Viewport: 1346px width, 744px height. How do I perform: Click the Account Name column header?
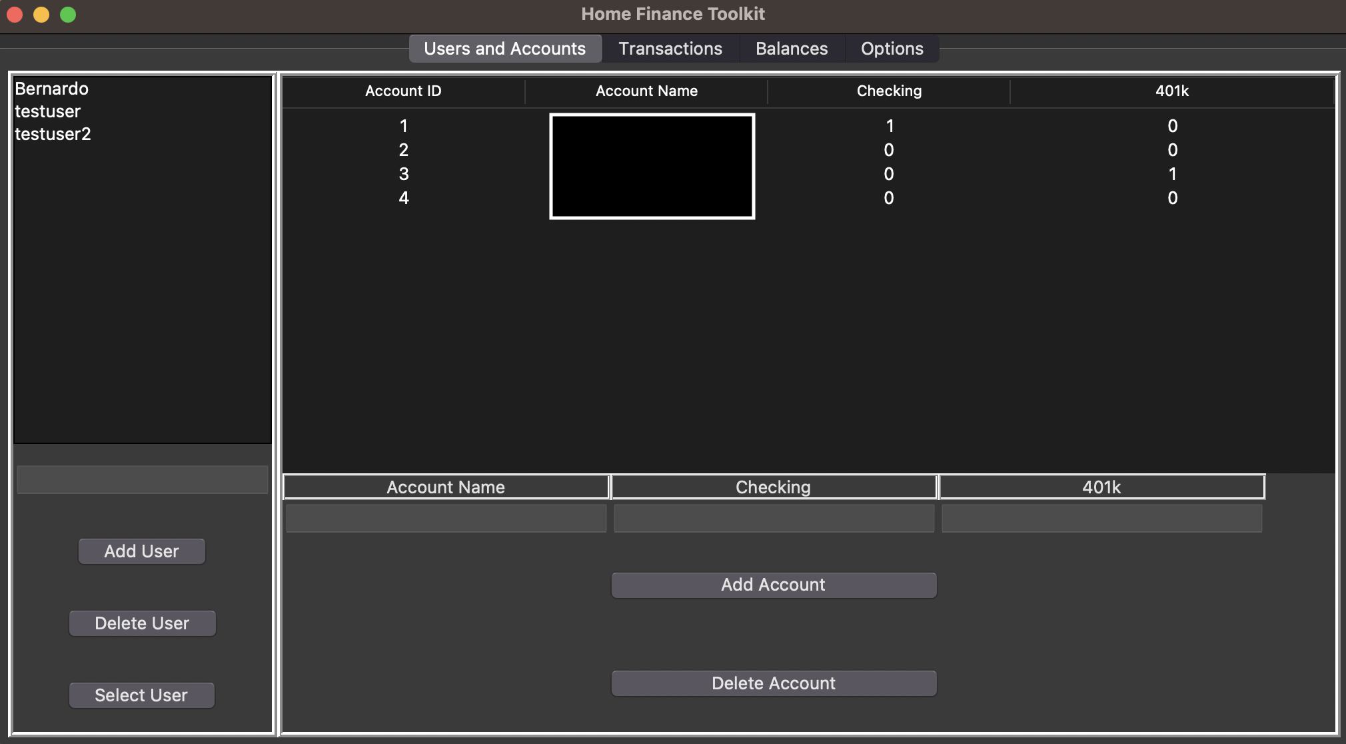click(646, 91)
